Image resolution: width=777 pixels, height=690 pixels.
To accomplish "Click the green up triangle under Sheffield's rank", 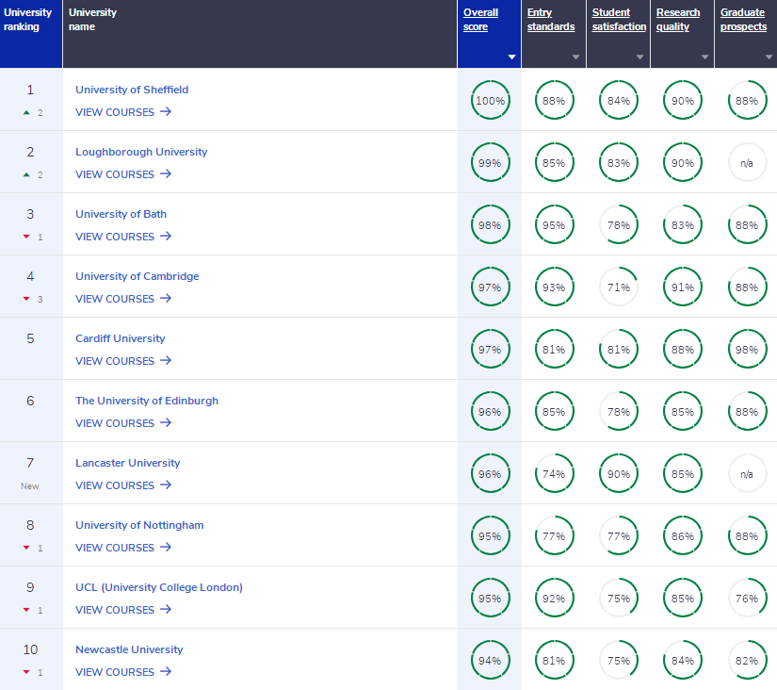I will click(26, 112).
